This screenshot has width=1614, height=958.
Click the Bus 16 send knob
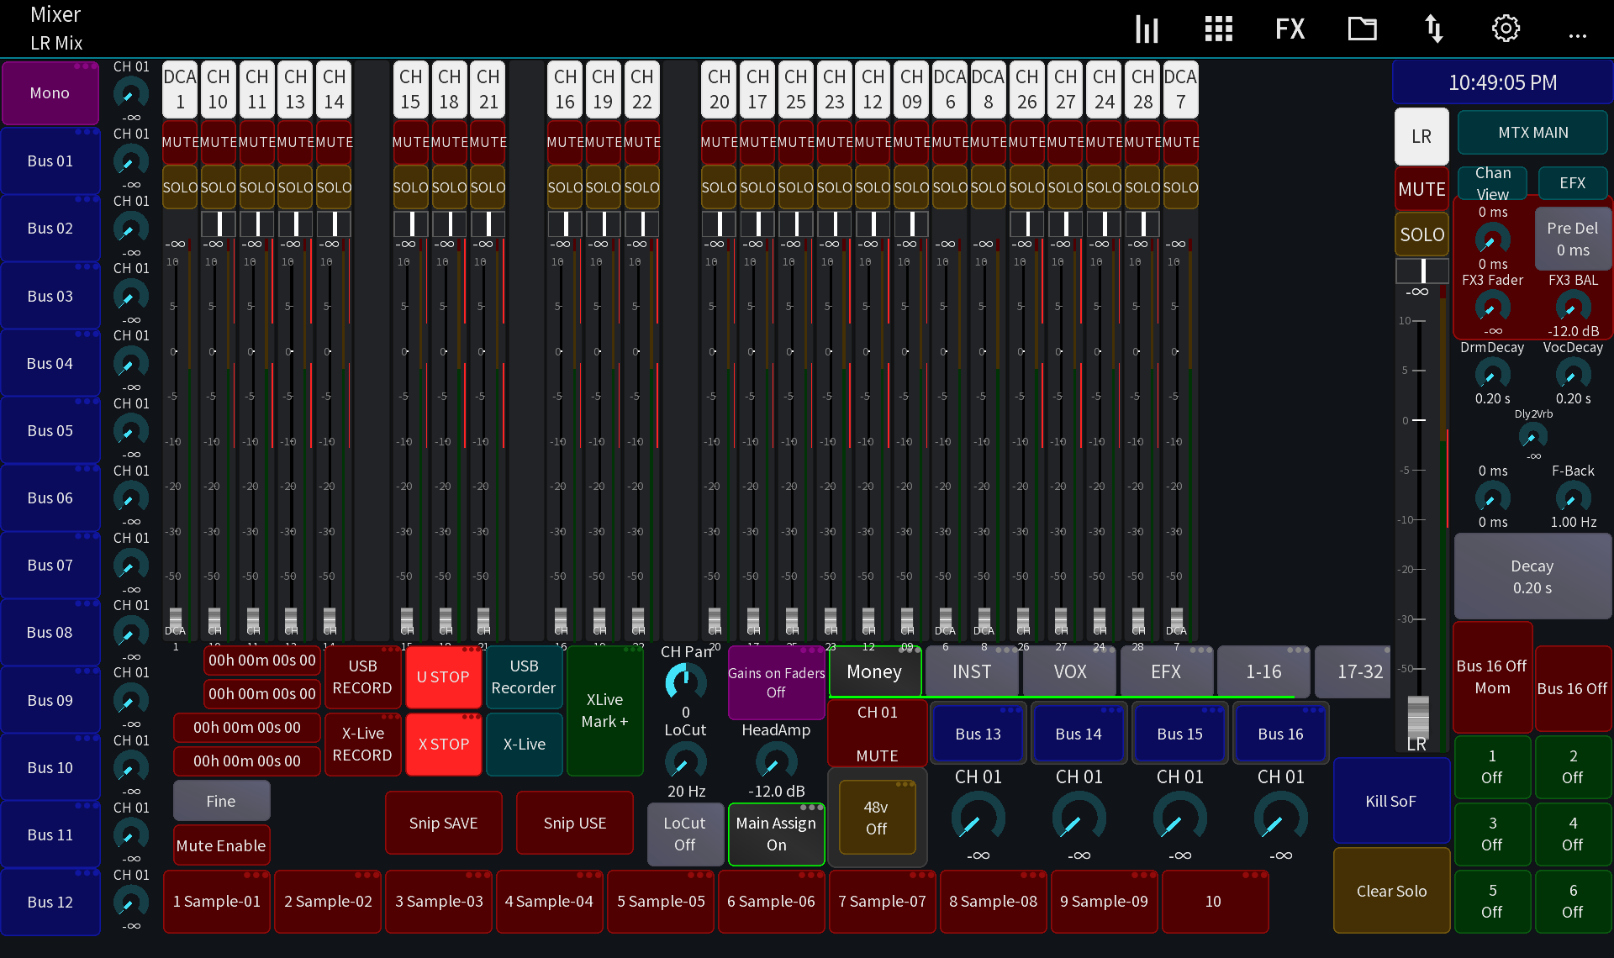[x=1280, y=817]
